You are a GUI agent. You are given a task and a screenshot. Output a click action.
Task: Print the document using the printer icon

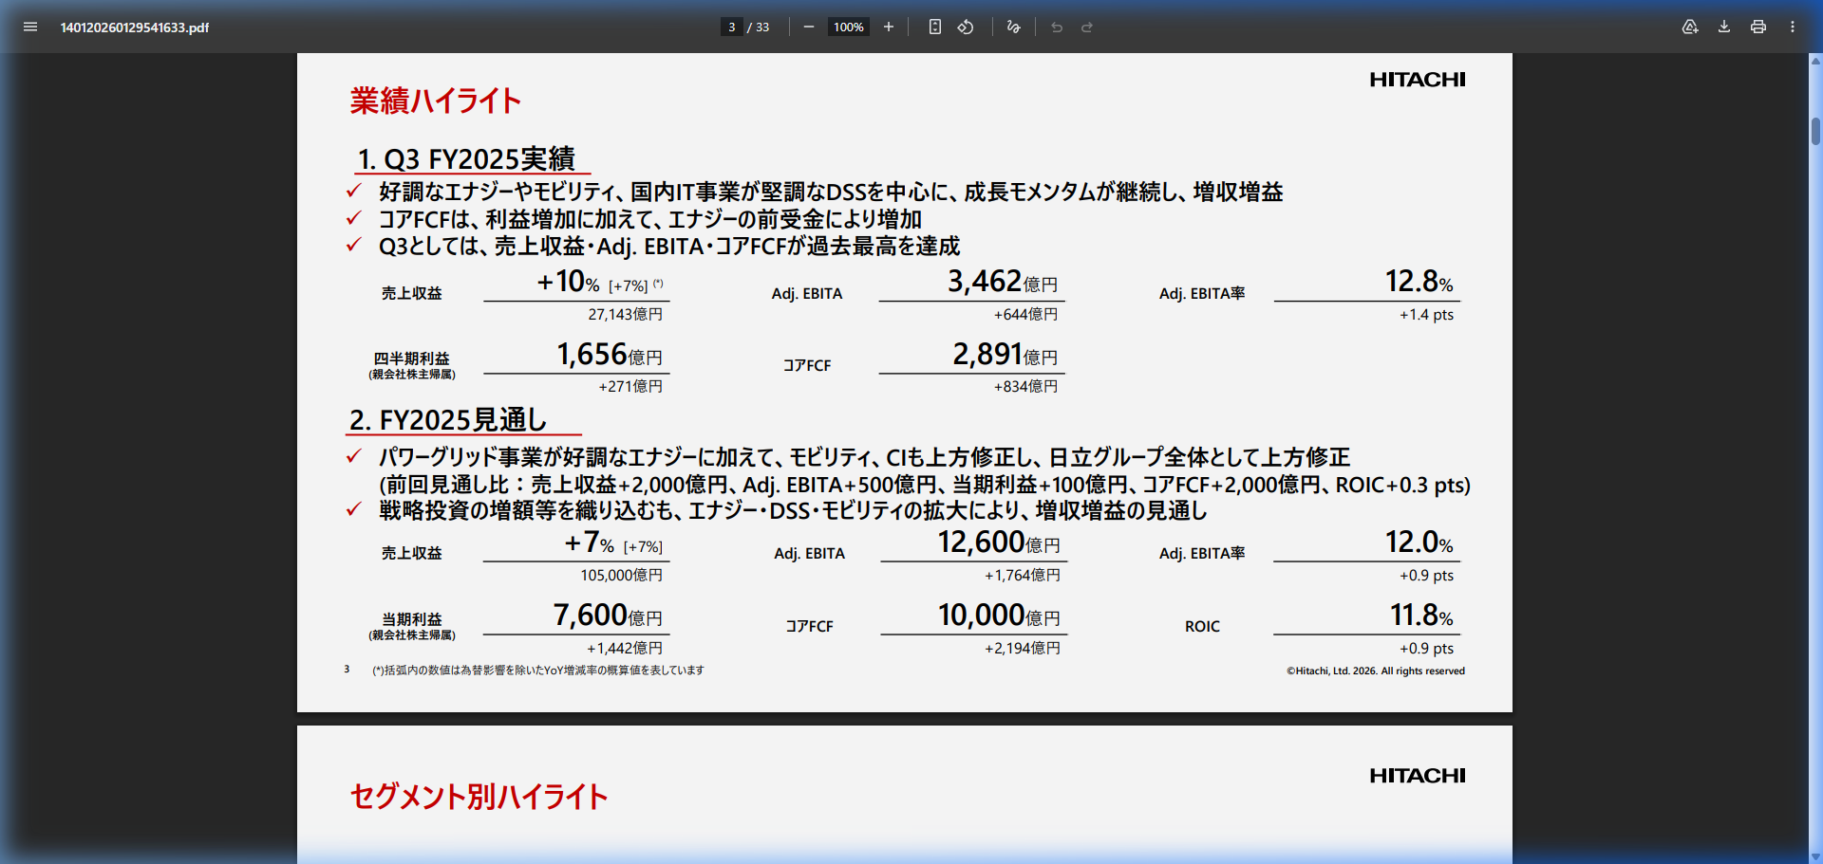click(1758, 28)
